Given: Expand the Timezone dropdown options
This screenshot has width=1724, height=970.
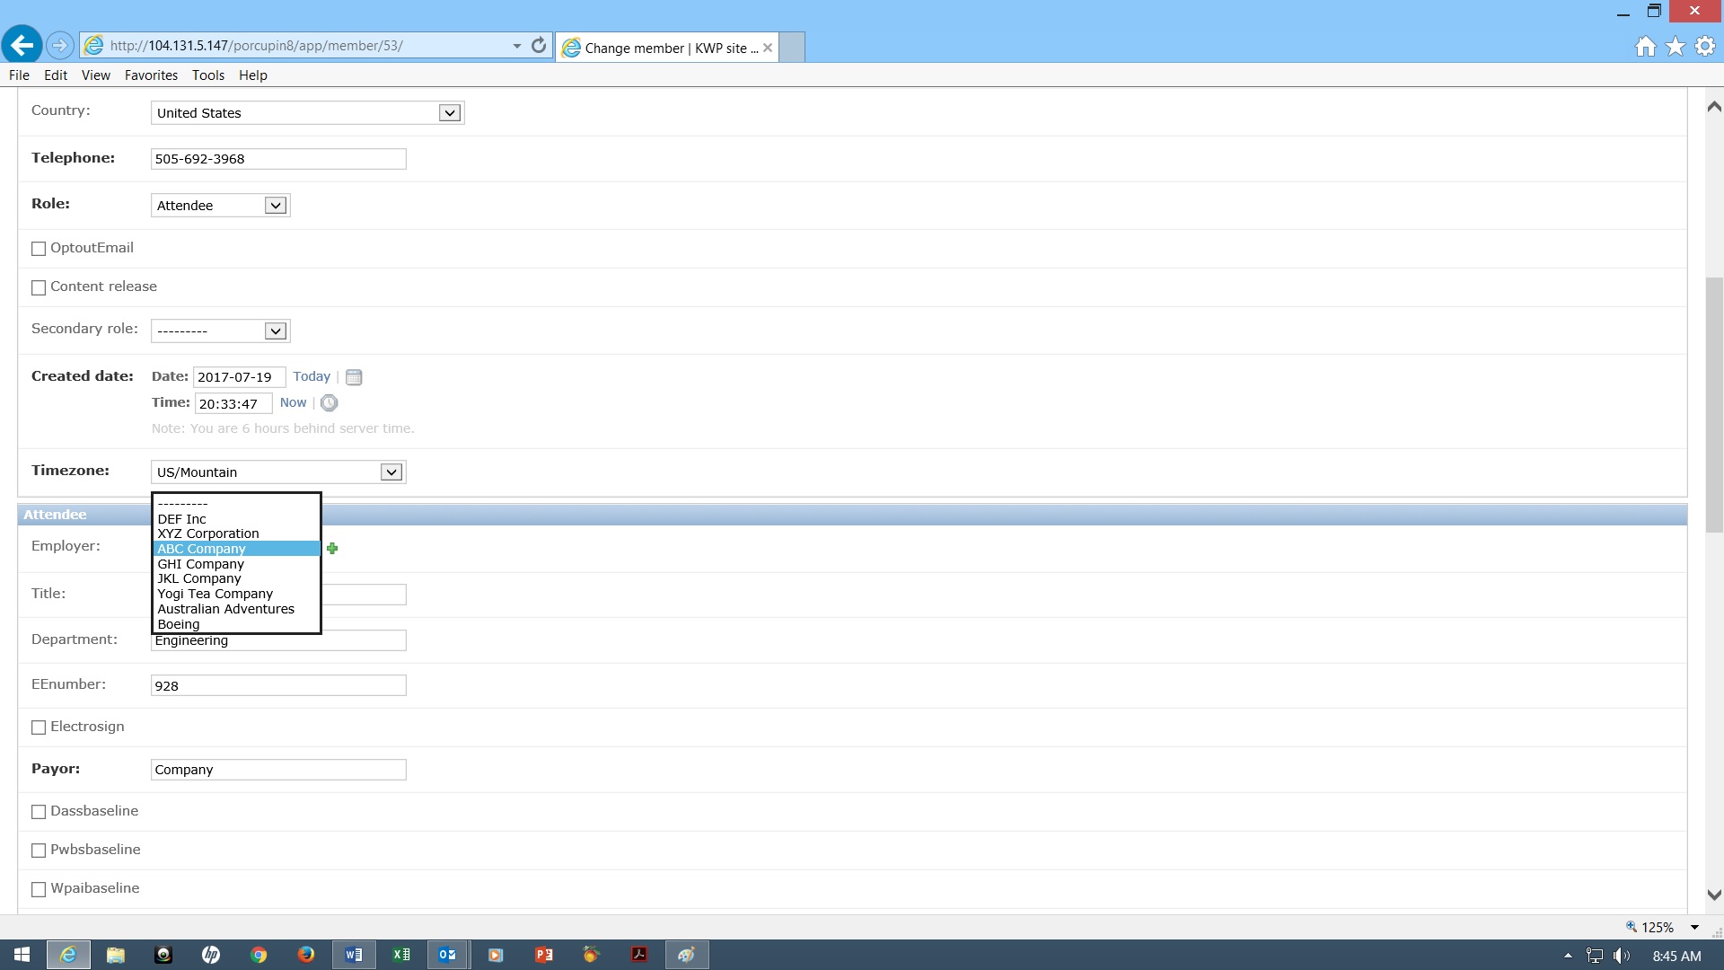Looking at the screenshot, I should (x=391, y=472).
